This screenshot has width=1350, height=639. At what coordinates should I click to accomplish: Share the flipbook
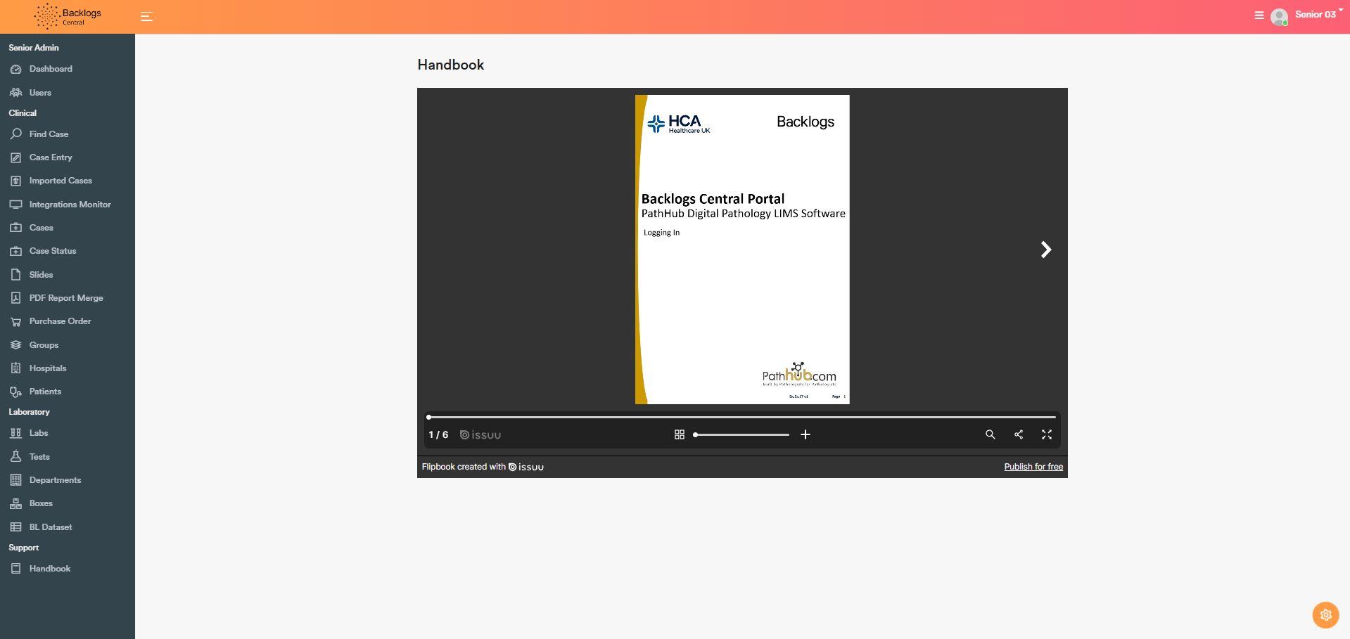point(1019,434)
